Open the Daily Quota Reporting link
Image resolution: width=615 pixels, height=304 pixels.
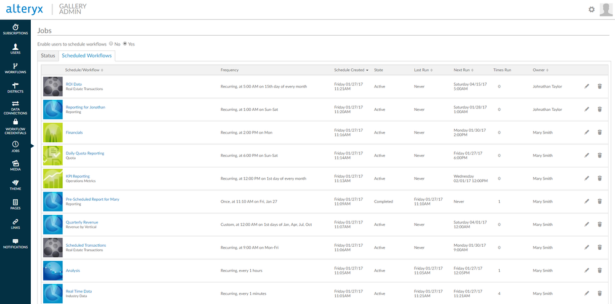[84, 153]
